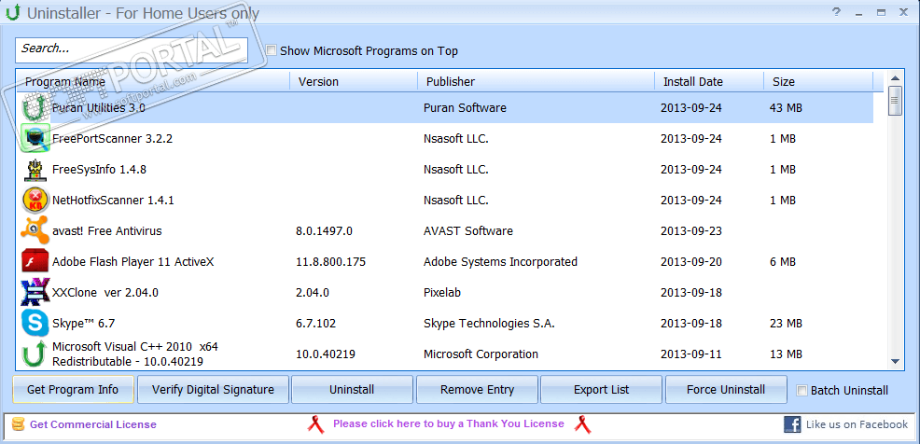Click the XXClone program icon
Screen dimensions: 920x444
pyautogui.click(x=35, y=292)
